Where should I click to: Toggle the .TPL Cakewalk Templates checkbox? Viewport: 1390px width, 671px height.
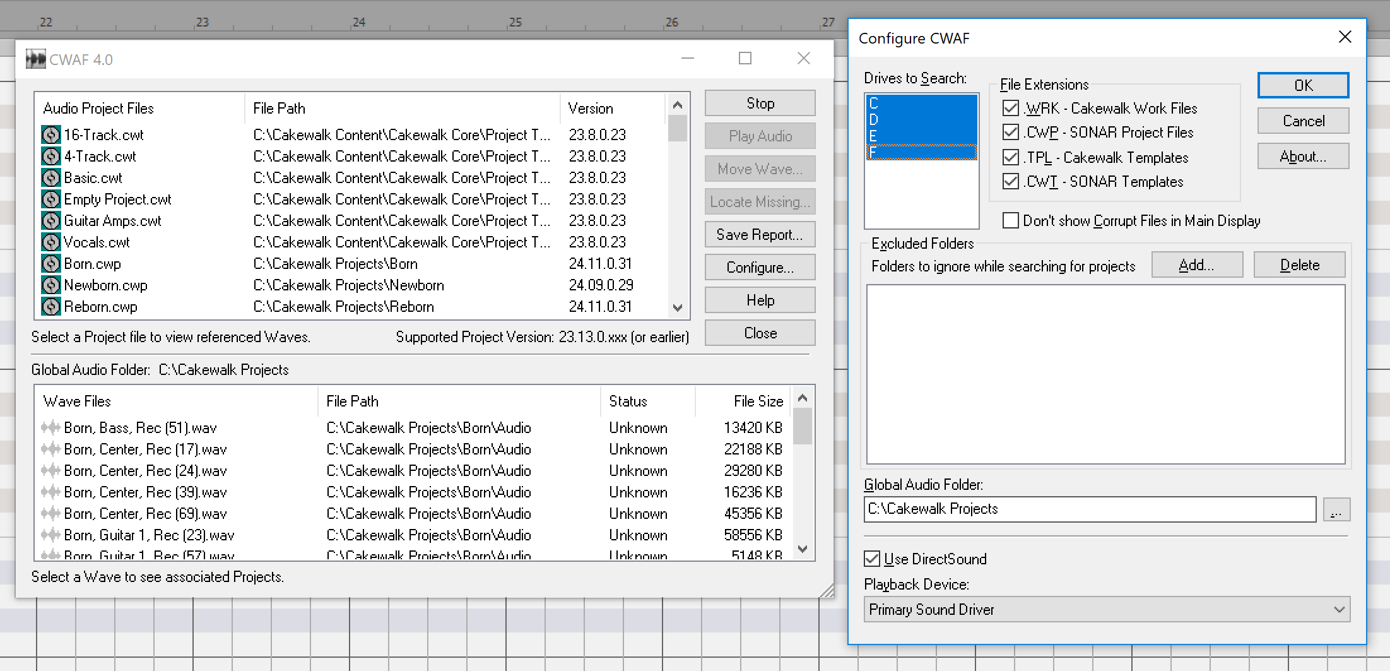click(1010, 157)
